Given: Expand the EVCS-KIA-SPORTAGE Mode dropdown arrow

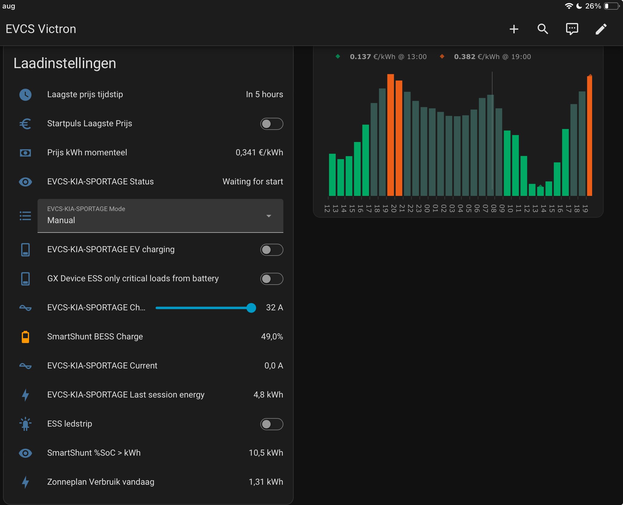Looking at the screenshot, I should [269, 216].
